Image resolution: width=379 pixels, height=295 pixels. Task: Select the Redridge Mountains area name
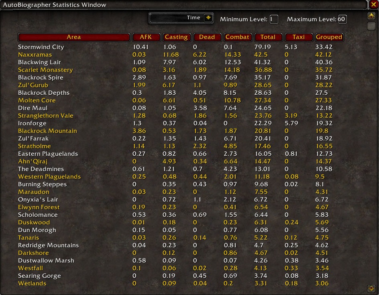pos(48,246)
